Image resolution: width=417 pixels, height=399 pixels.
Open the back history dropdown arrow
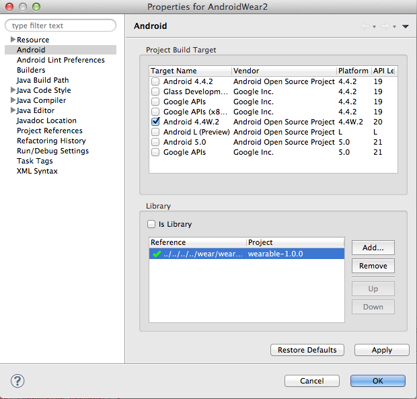(374, 27)
